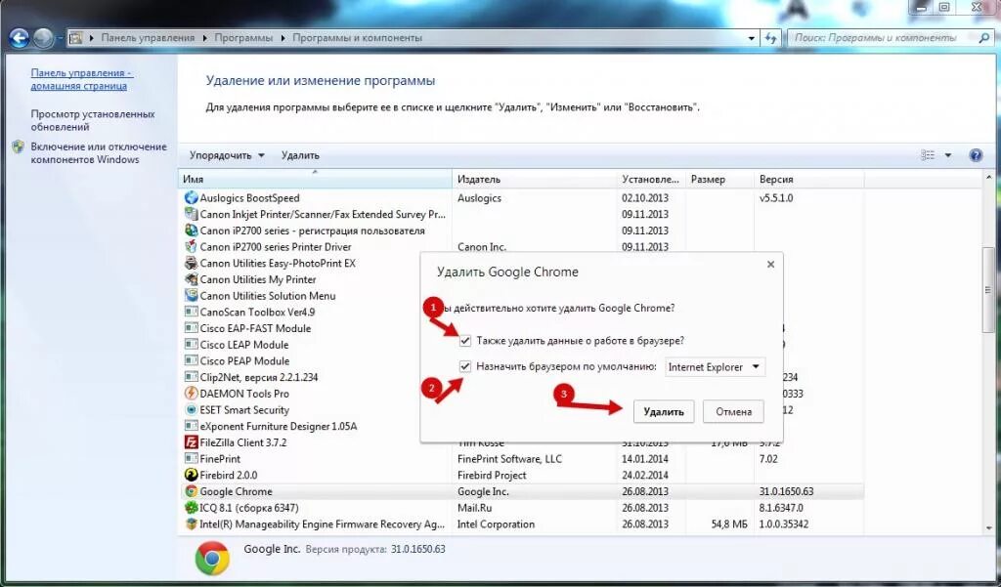Viewport: 1001px width, 587px height.
Task: Click the Firebird 2.0.0 icon
Action: coord(191,475)
